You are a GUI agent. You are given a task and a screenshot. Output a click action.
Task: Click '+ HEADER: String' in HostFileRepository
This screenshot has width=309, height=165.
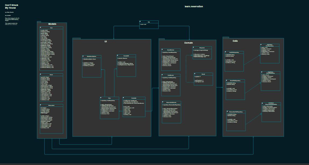(x=230, y=55)
